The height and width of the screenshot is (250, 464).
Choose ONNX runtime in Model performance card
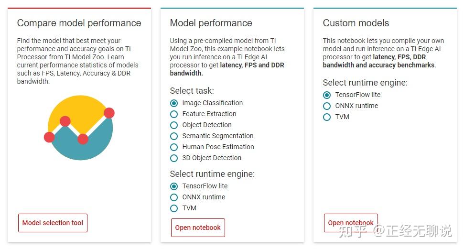pyautogui.click(x=174, y=197)
